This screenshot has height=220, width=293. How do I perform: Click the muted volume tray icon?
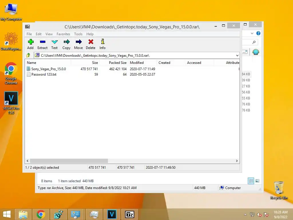coord(259,215)
